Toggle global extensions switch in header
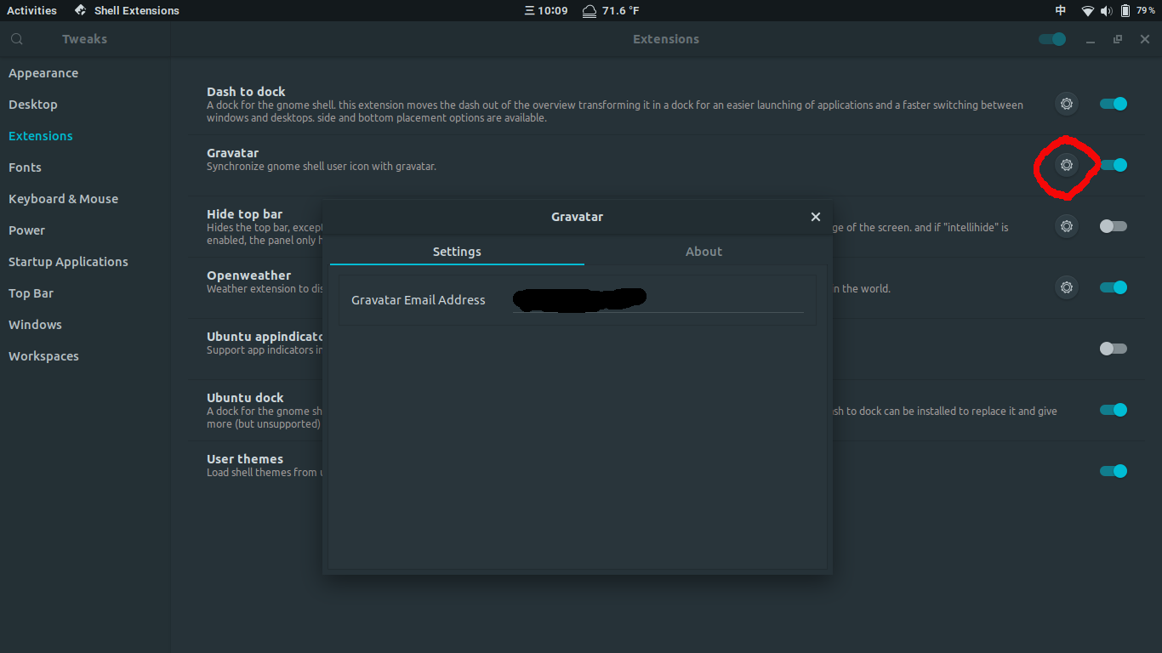 [1052, 39]
